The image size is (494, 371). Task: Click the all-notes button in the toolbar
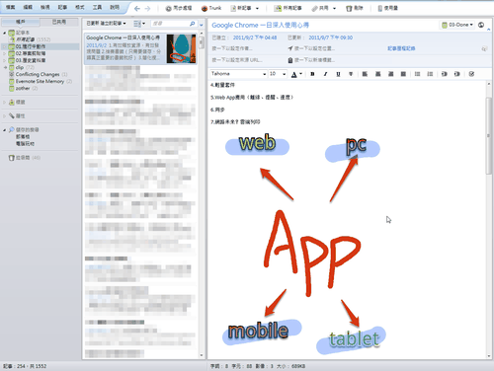(x=288, y=8)
